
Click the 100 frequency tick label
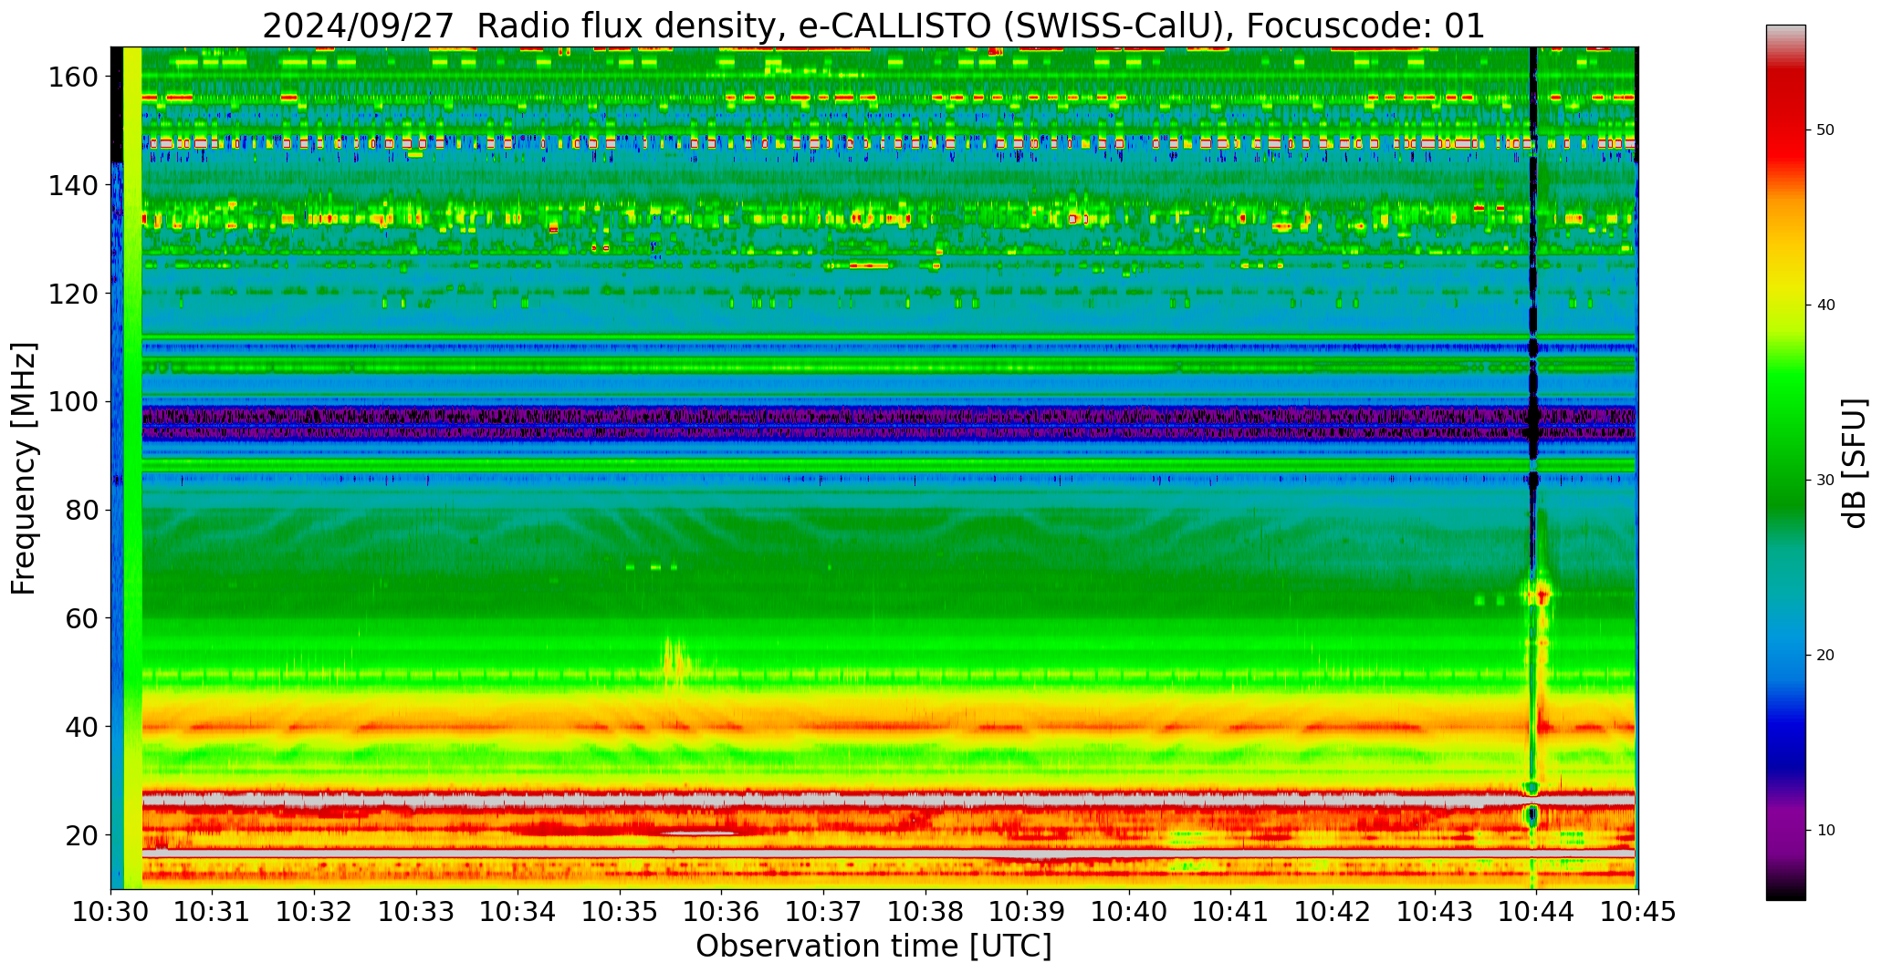click(72, 401)
